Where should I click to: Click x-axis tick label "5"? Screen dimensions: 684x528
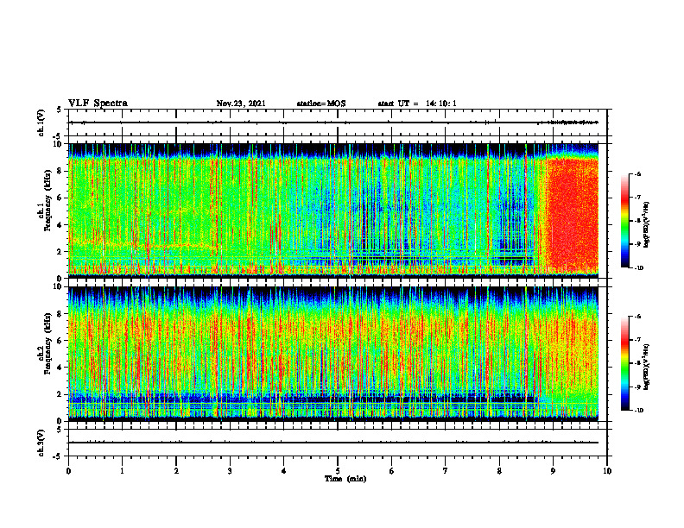point(338,471)
